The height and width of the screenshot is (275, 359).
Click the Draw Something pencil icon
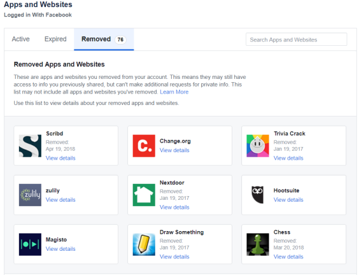144,244
